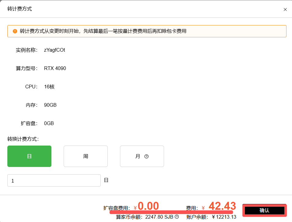This screenshot has width=292, height=222.
Task: Click the notice text about 按量计费费用
Action: pos(103,31)
